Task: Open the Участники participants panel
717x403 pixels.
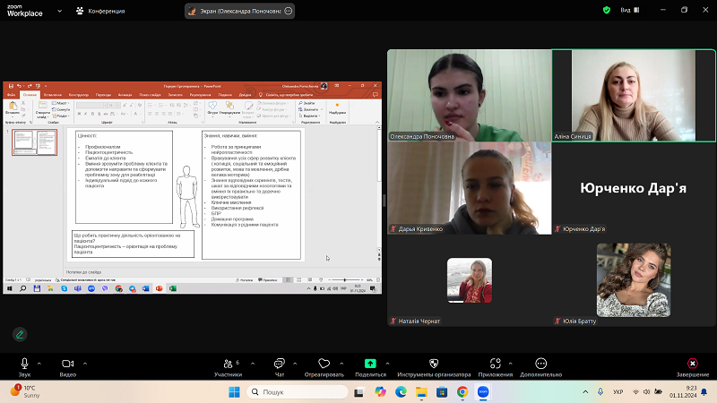Action: (229, 367)
